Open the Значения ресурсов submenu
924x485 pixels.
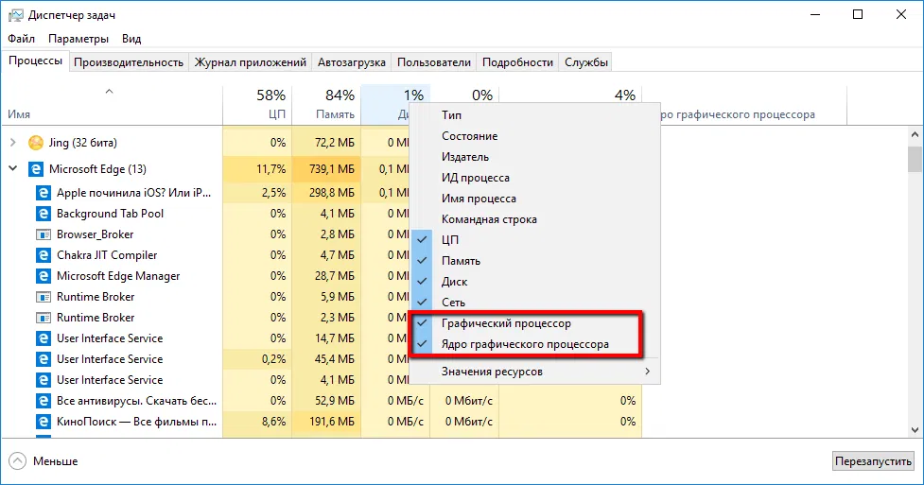(534, 372)
